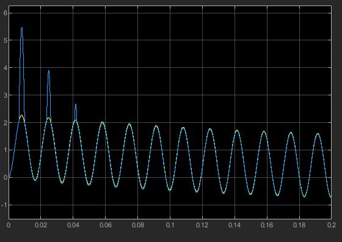Click the y-axis tick label 4

5,68
